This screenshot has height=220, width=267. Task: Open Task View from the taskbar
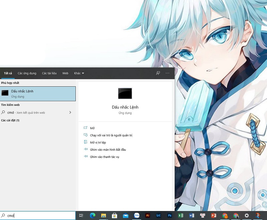click(81, 215)
